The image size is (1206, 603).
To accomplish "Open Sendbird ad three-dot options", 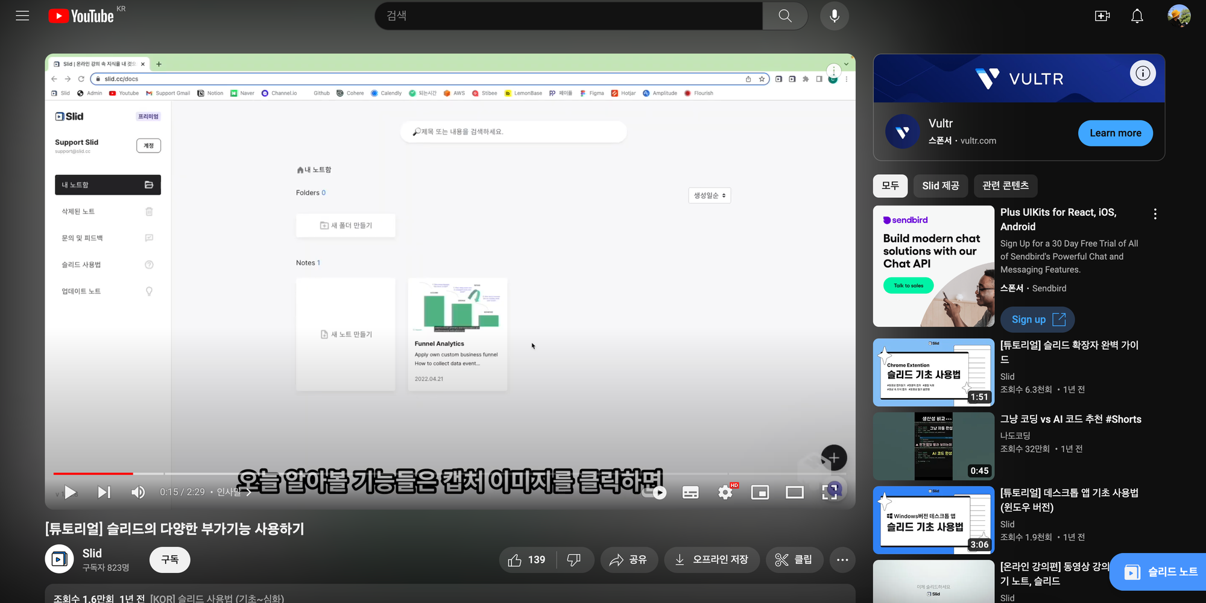I will coord(1155,213).
